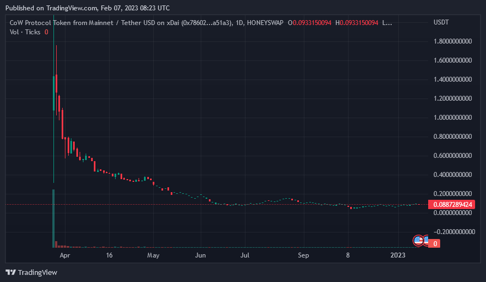Click the '2023' time axis label

pos(398,255)
